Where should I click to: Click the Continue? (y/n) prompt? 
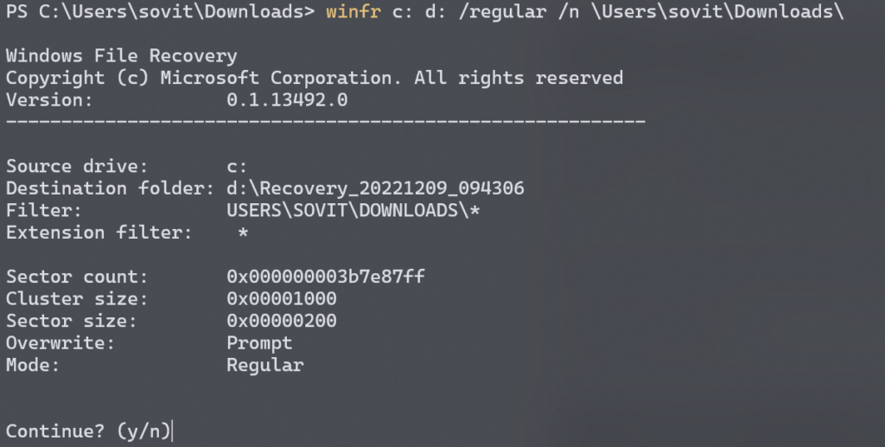(x=89, y=430)
